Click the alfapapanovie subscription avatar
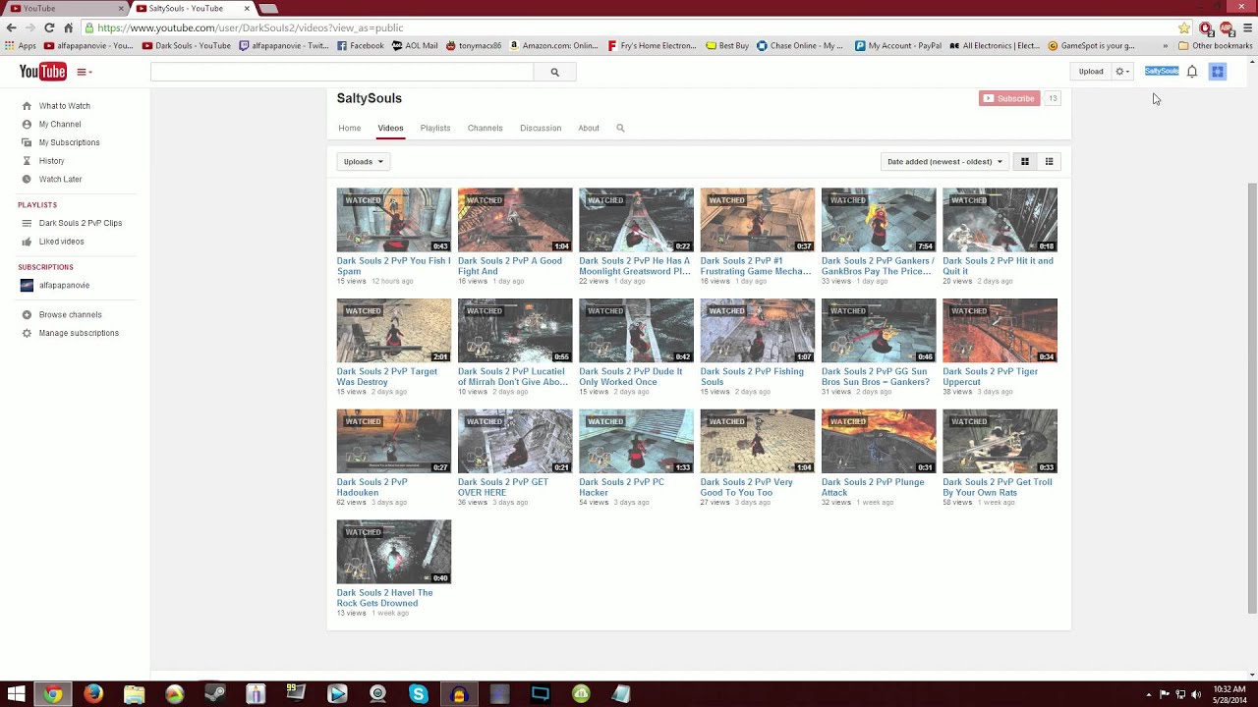This screenshot has height=707, width=1258. tap(27, 286)
